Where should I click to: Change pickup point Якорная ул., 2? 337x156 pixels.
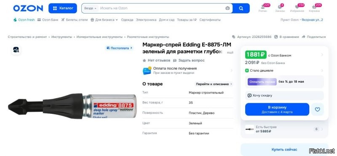312,20
